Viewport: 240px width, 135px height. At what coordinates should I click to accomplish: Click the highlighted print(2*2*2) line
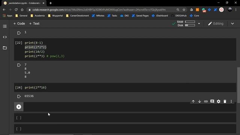point(36,47)
